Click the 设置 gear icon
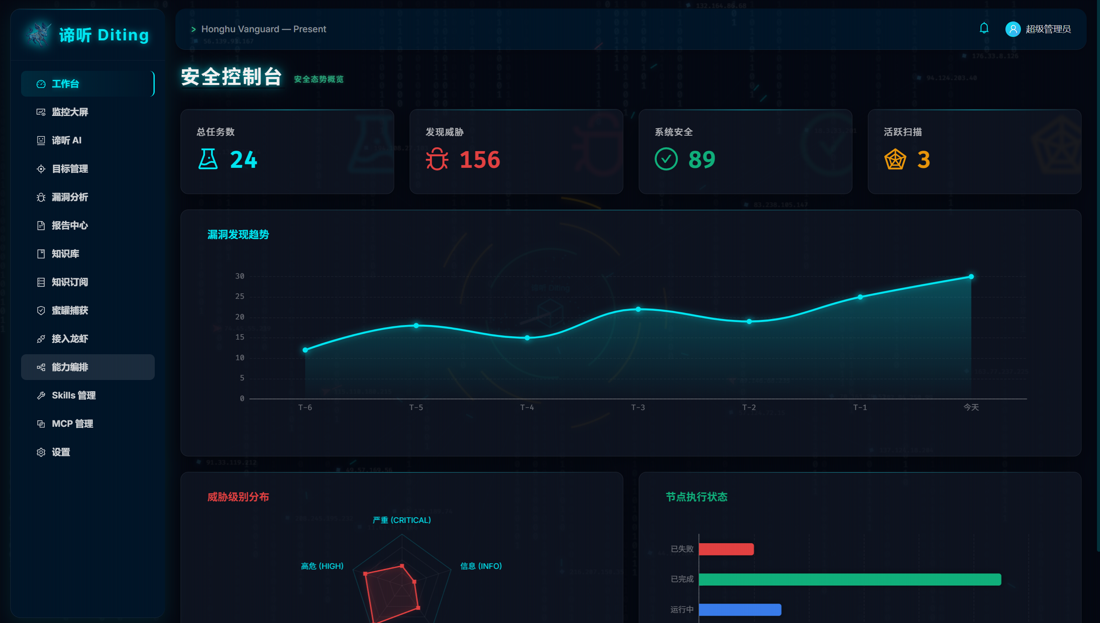Image resolution: width=1100 pixels, height=623 pixels. 41,452
